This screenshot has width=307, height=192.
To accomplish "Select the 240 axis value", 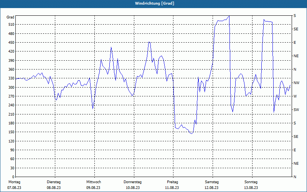I will 11,105.
